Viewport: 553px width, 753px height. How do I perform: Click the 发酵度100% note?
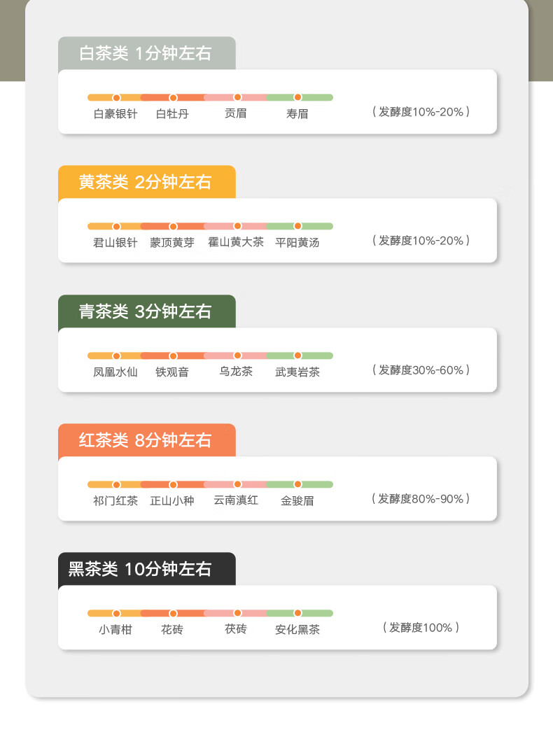pos(421,628)
